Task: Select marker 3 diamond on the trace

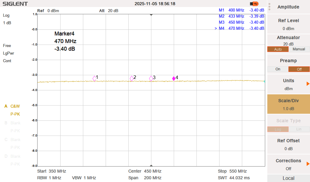Action: [151, 78]
